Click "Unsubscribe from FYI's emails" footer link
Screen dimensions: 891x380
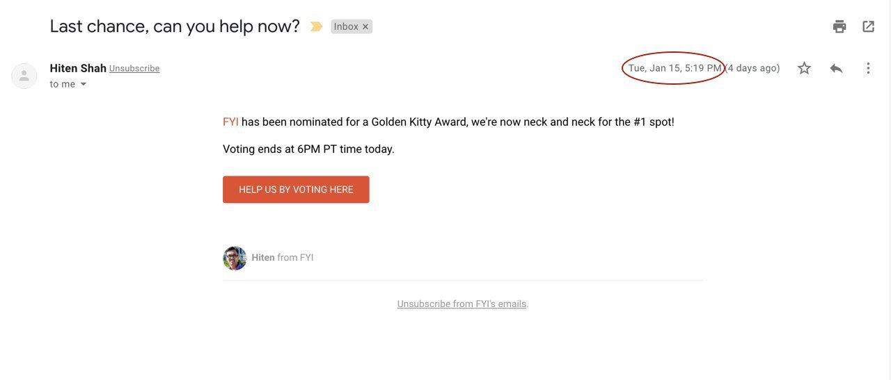pos(462,304)
